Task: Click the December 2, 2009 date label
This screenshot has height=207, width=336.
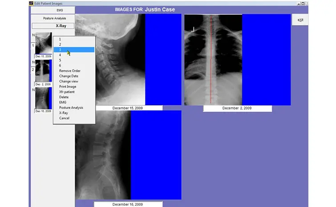Action: coord(238,109)
